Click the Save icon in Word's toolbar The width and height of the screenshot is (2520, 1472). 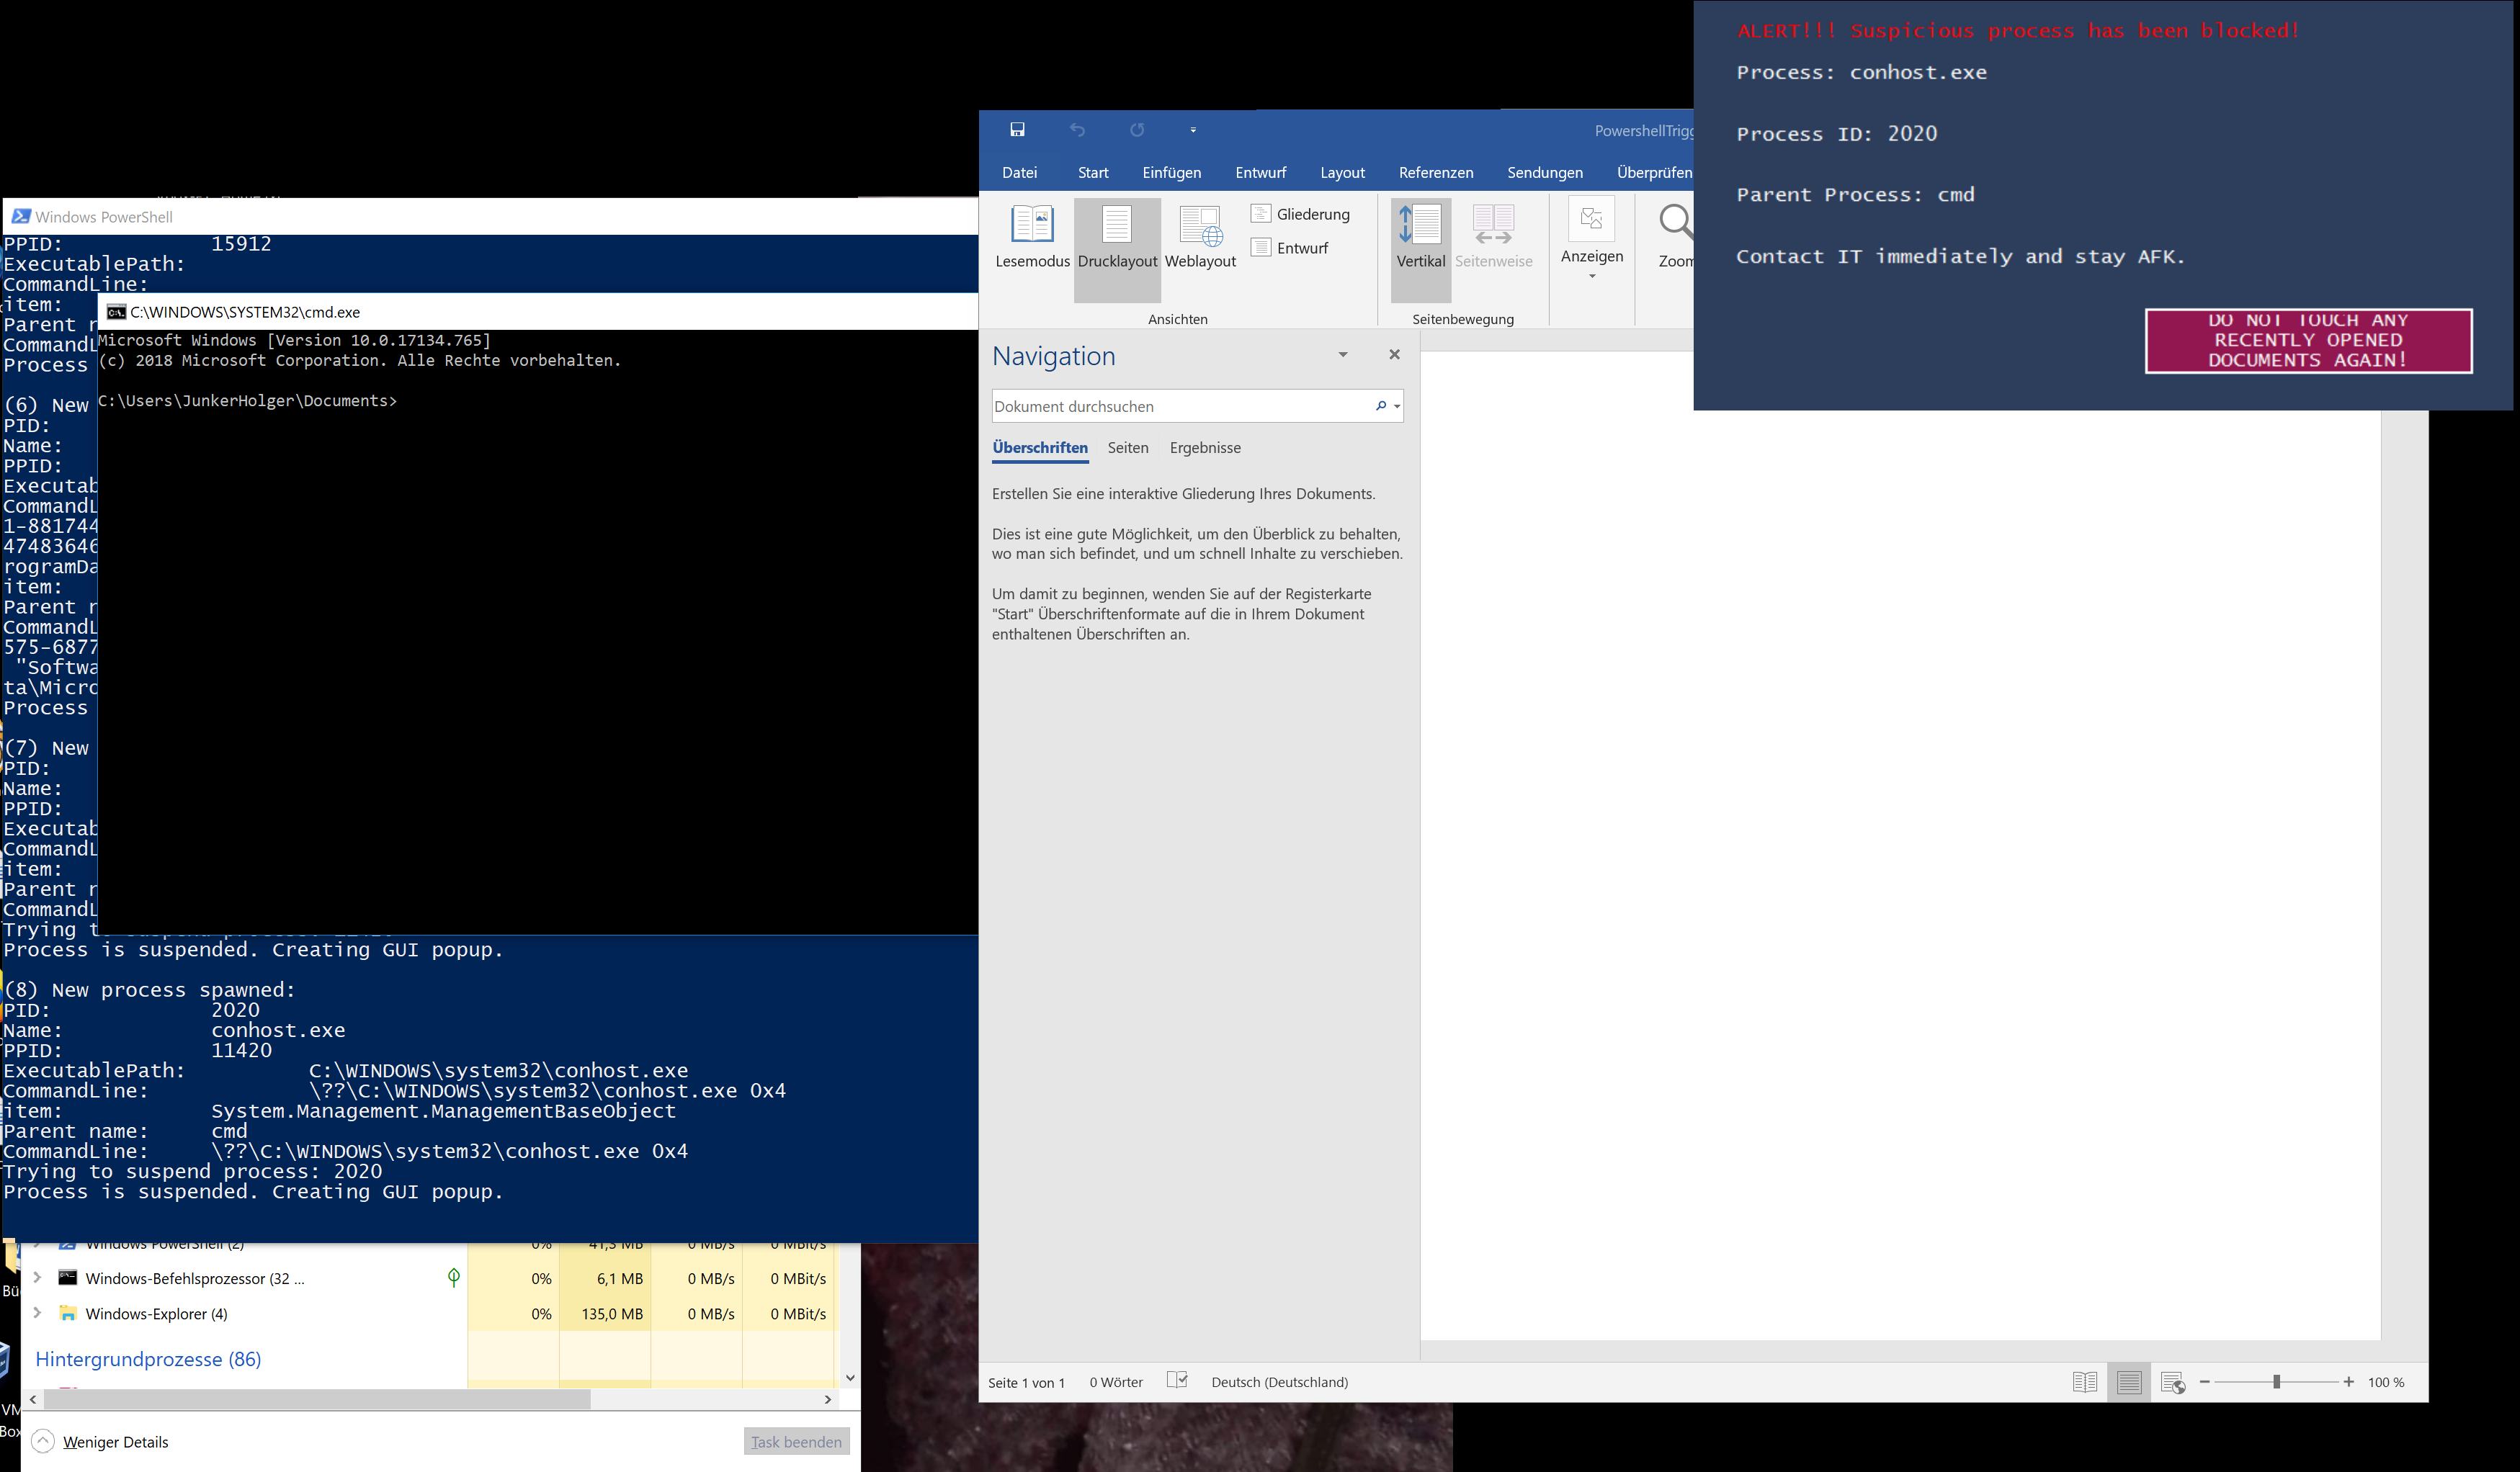click(x=1017, y=130)
